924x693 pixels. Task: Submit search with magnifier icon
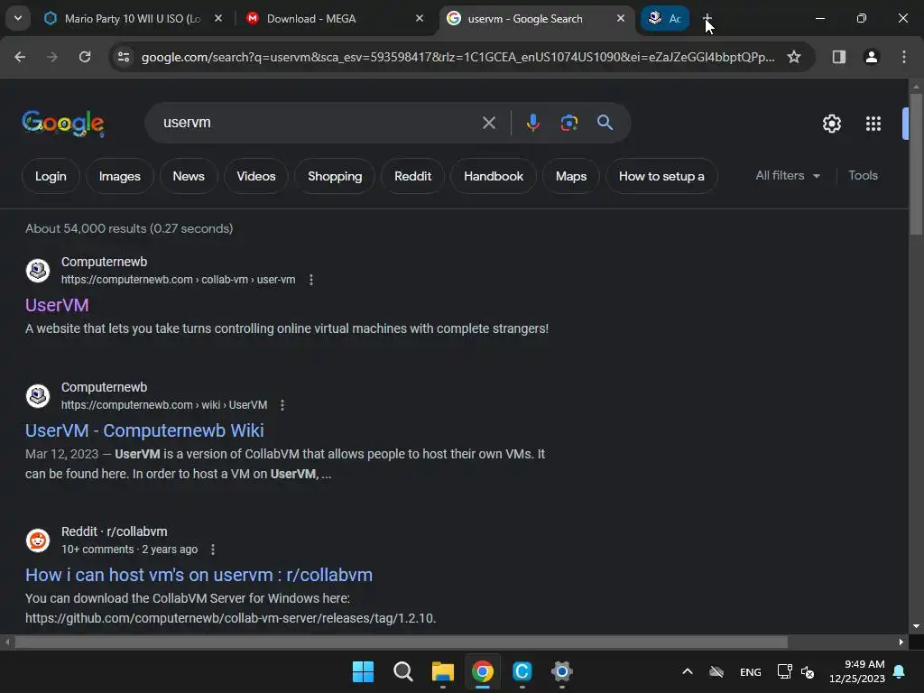(605, 123)
